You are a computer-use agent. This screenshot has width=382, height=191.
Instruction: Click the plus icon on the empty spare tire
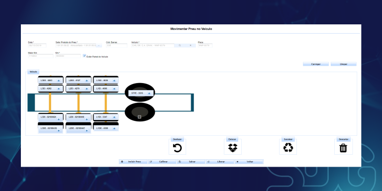tap(139, 117)
